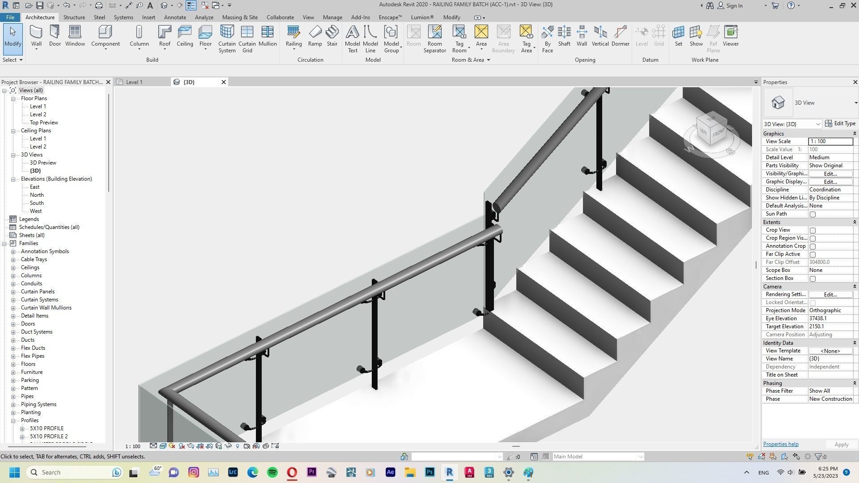The height and width of the screenshot is (483, 859).
Task: Open the Phase dropdown in Properties
Action: coord(831,398)
